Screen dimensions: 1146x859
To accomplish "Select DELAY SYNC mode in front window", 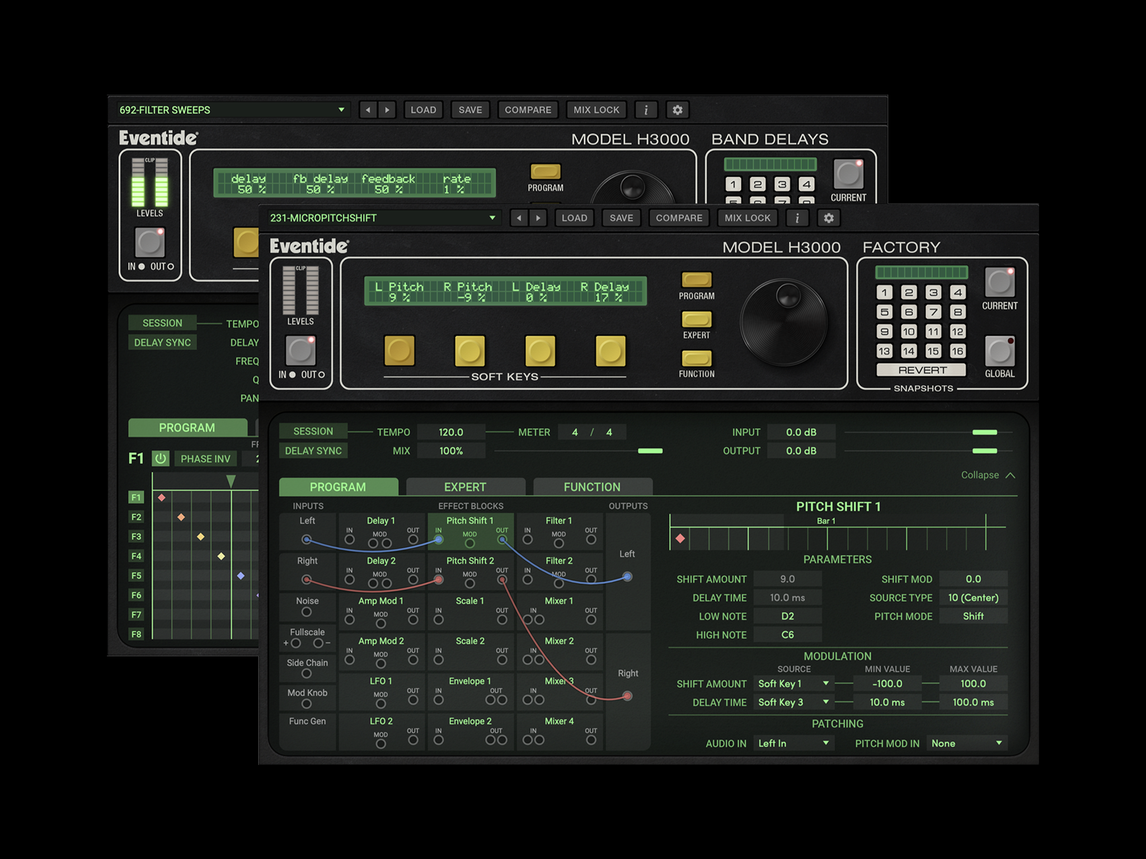I will (313, 451).
